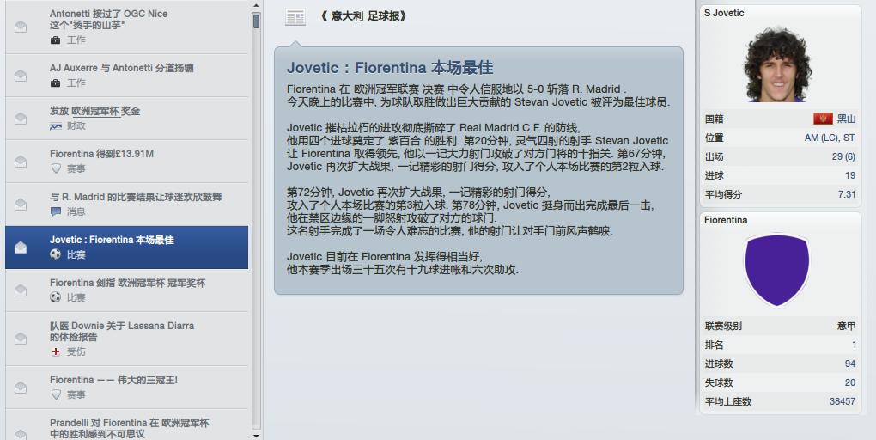
Task: Click Fiorentina purple club badge
Action: point(776,270)
